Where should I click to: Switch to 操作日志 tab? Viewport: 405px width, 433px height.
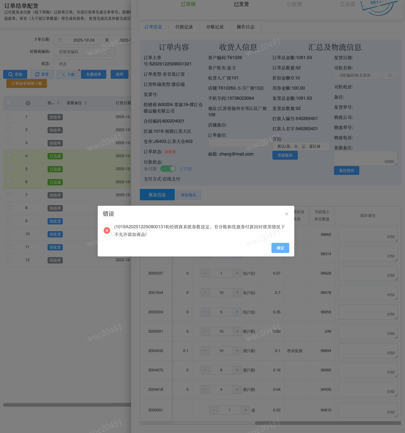click(246, 27)
